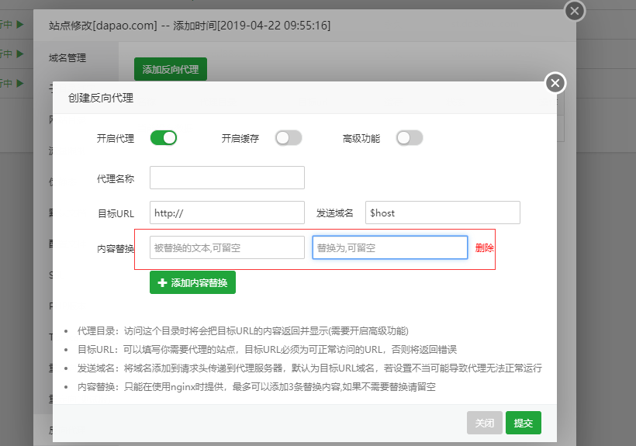Click the 目标URL field with http://
Image resolution: width=636 pixels, height=446 pixels.
[227, 213]
